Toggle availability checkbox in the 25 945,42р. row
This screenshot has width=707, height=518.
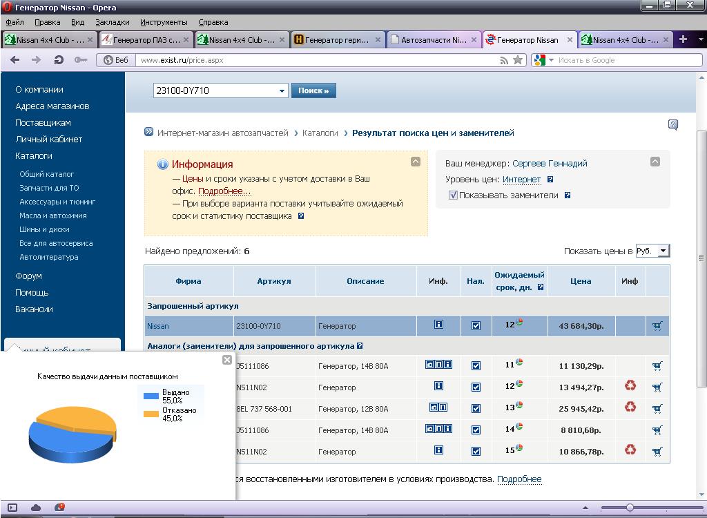coord(476,409)
